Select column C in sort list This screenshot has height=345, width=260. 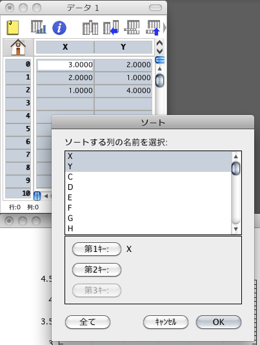click(x=148, y=176)
